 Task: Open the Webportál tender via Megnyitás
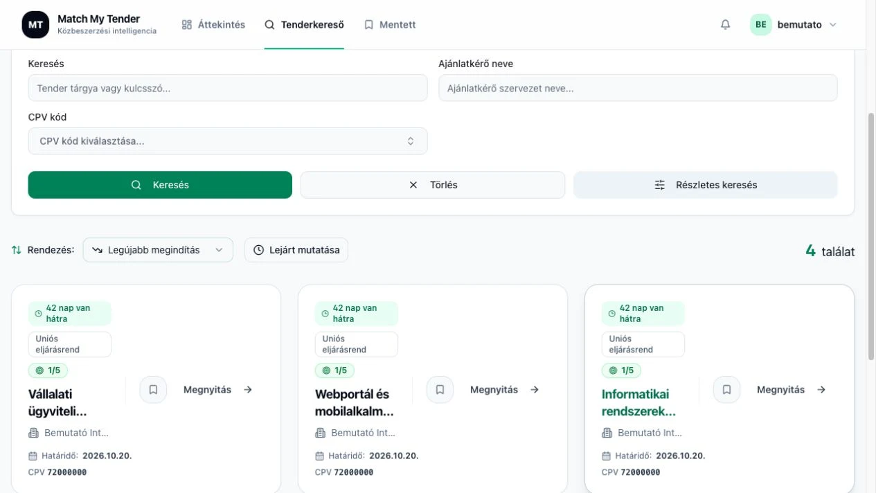click(x=504, y=390)
